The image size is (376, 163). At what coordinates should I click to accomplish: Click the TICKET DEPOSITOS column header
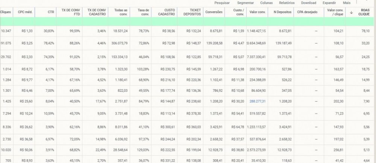click(x=192, y=12)
